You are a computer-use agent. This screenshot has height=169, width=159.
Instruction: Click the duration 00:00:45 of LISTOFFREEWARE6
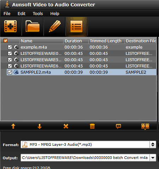(73, 66)
